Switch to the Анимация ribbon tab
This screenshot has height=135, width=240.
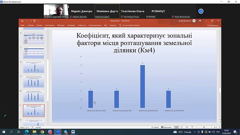71,25
